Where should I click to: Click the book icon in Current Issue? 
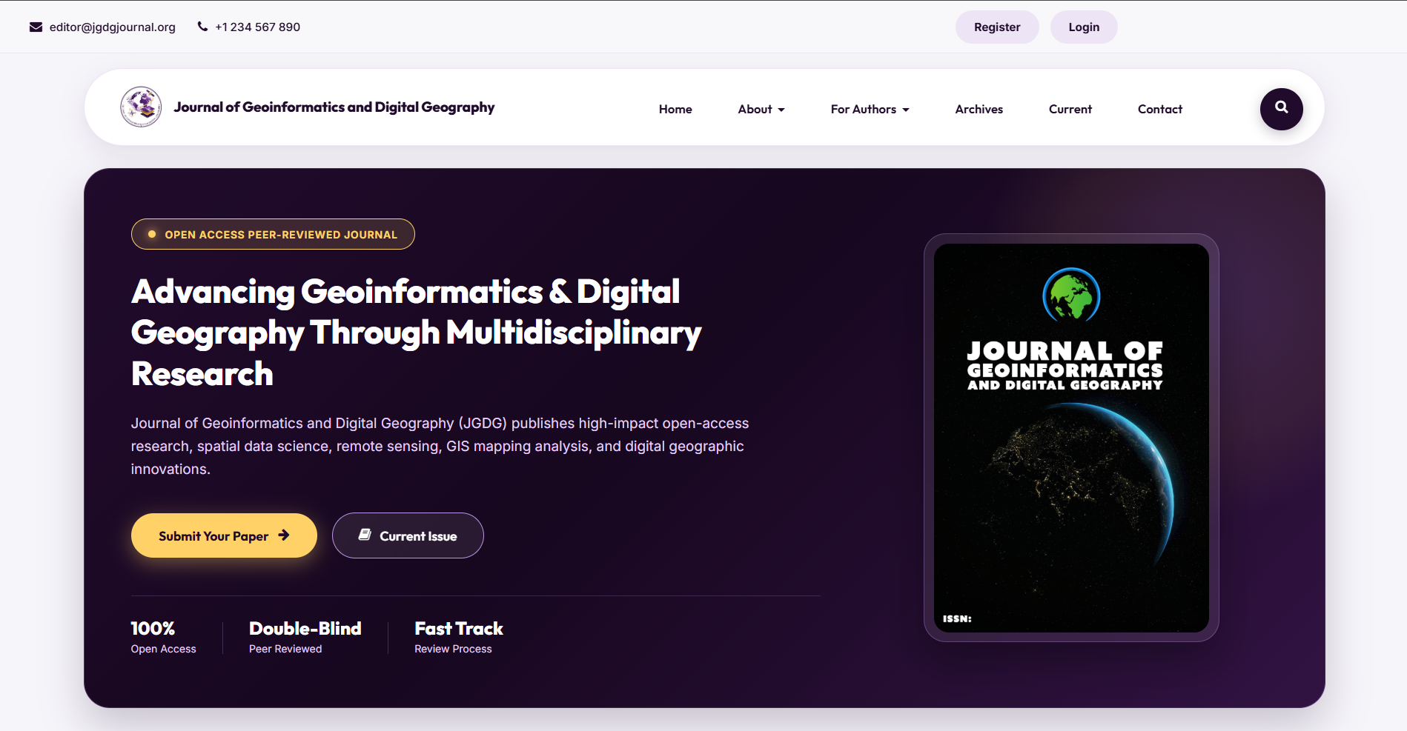coord(365,535)
